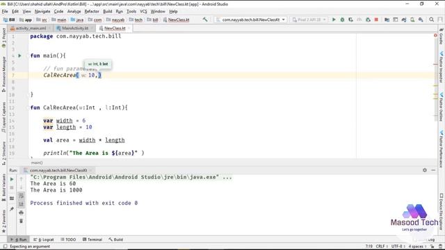Toggle the Run tool window button
The height and width of the screenshot is (250, 445).
click(18, 240)
